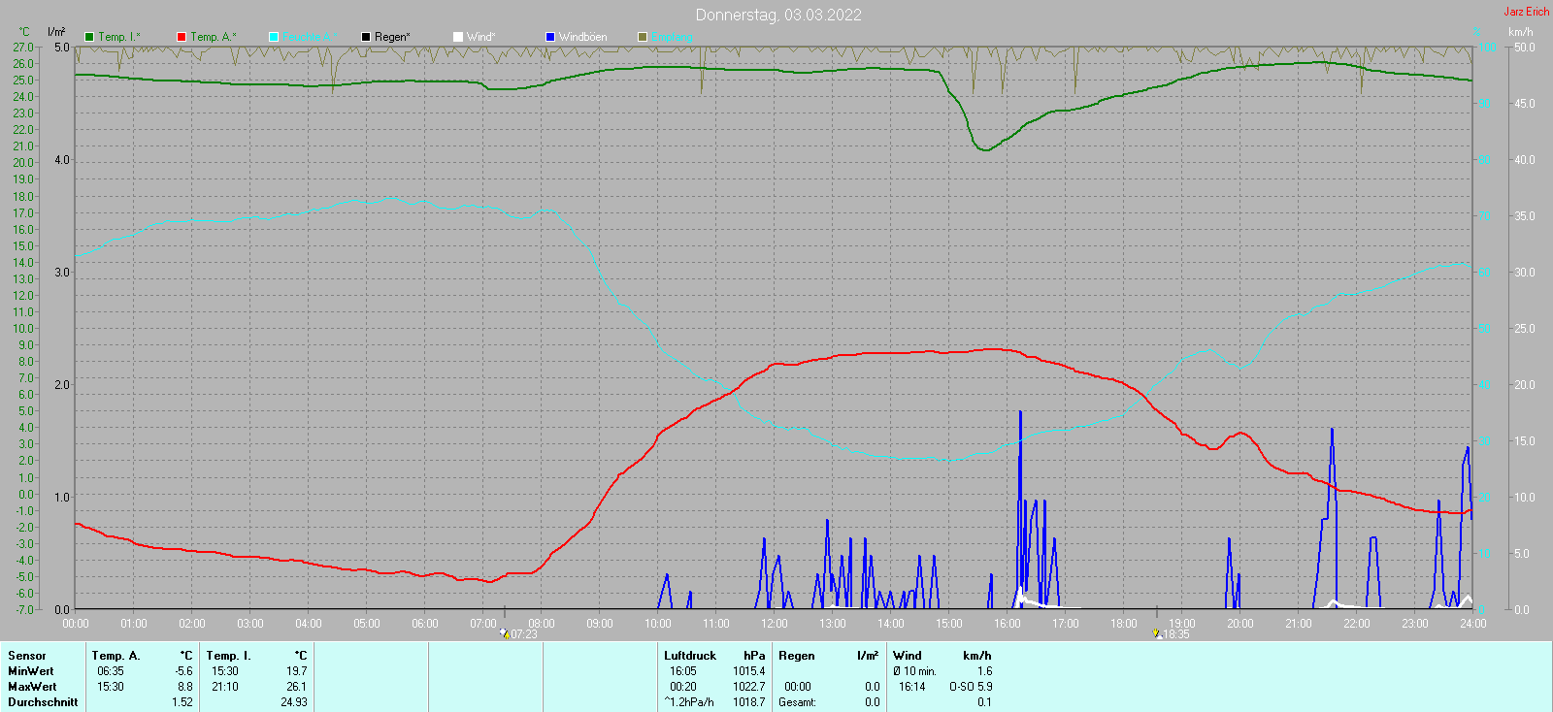Click the -7.0 bottom value on temperature axis
This screenshot has width=1553, height=712.
[x=23, y=609]
